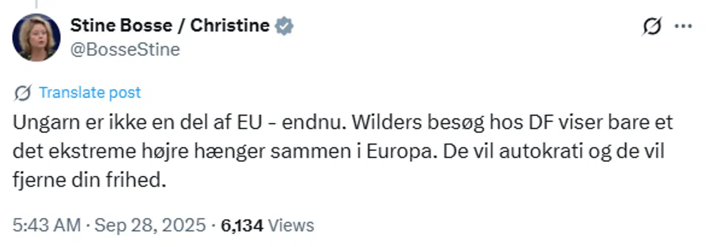Open the three-dot More options menu
Screen dimensions: 714x247
click(684, 27)
